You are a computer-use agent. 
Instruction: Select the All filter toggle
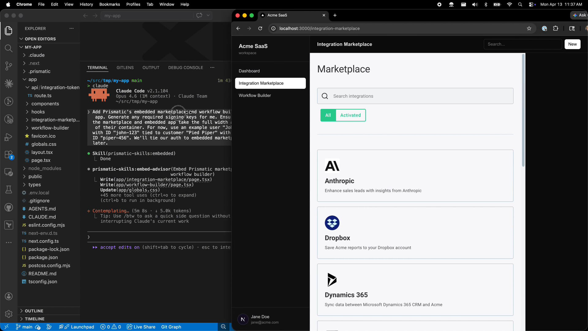328,115
